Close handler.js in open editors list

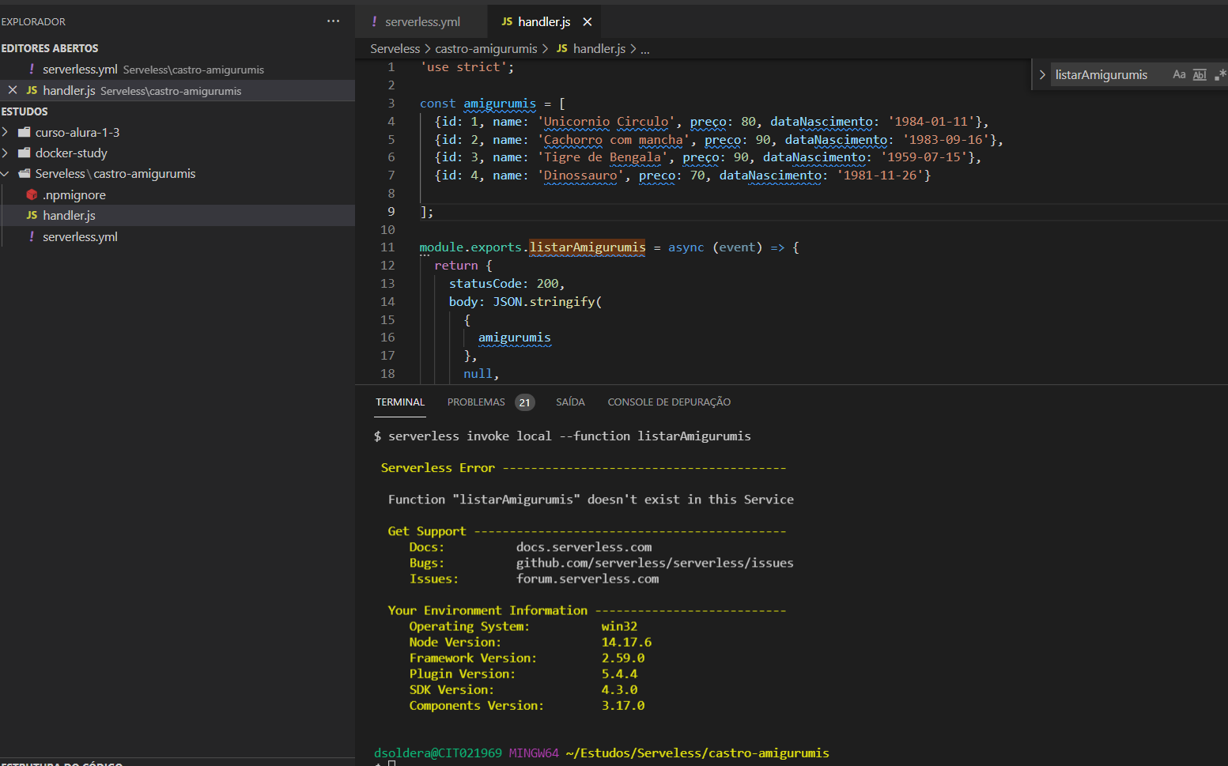point(13,90)
